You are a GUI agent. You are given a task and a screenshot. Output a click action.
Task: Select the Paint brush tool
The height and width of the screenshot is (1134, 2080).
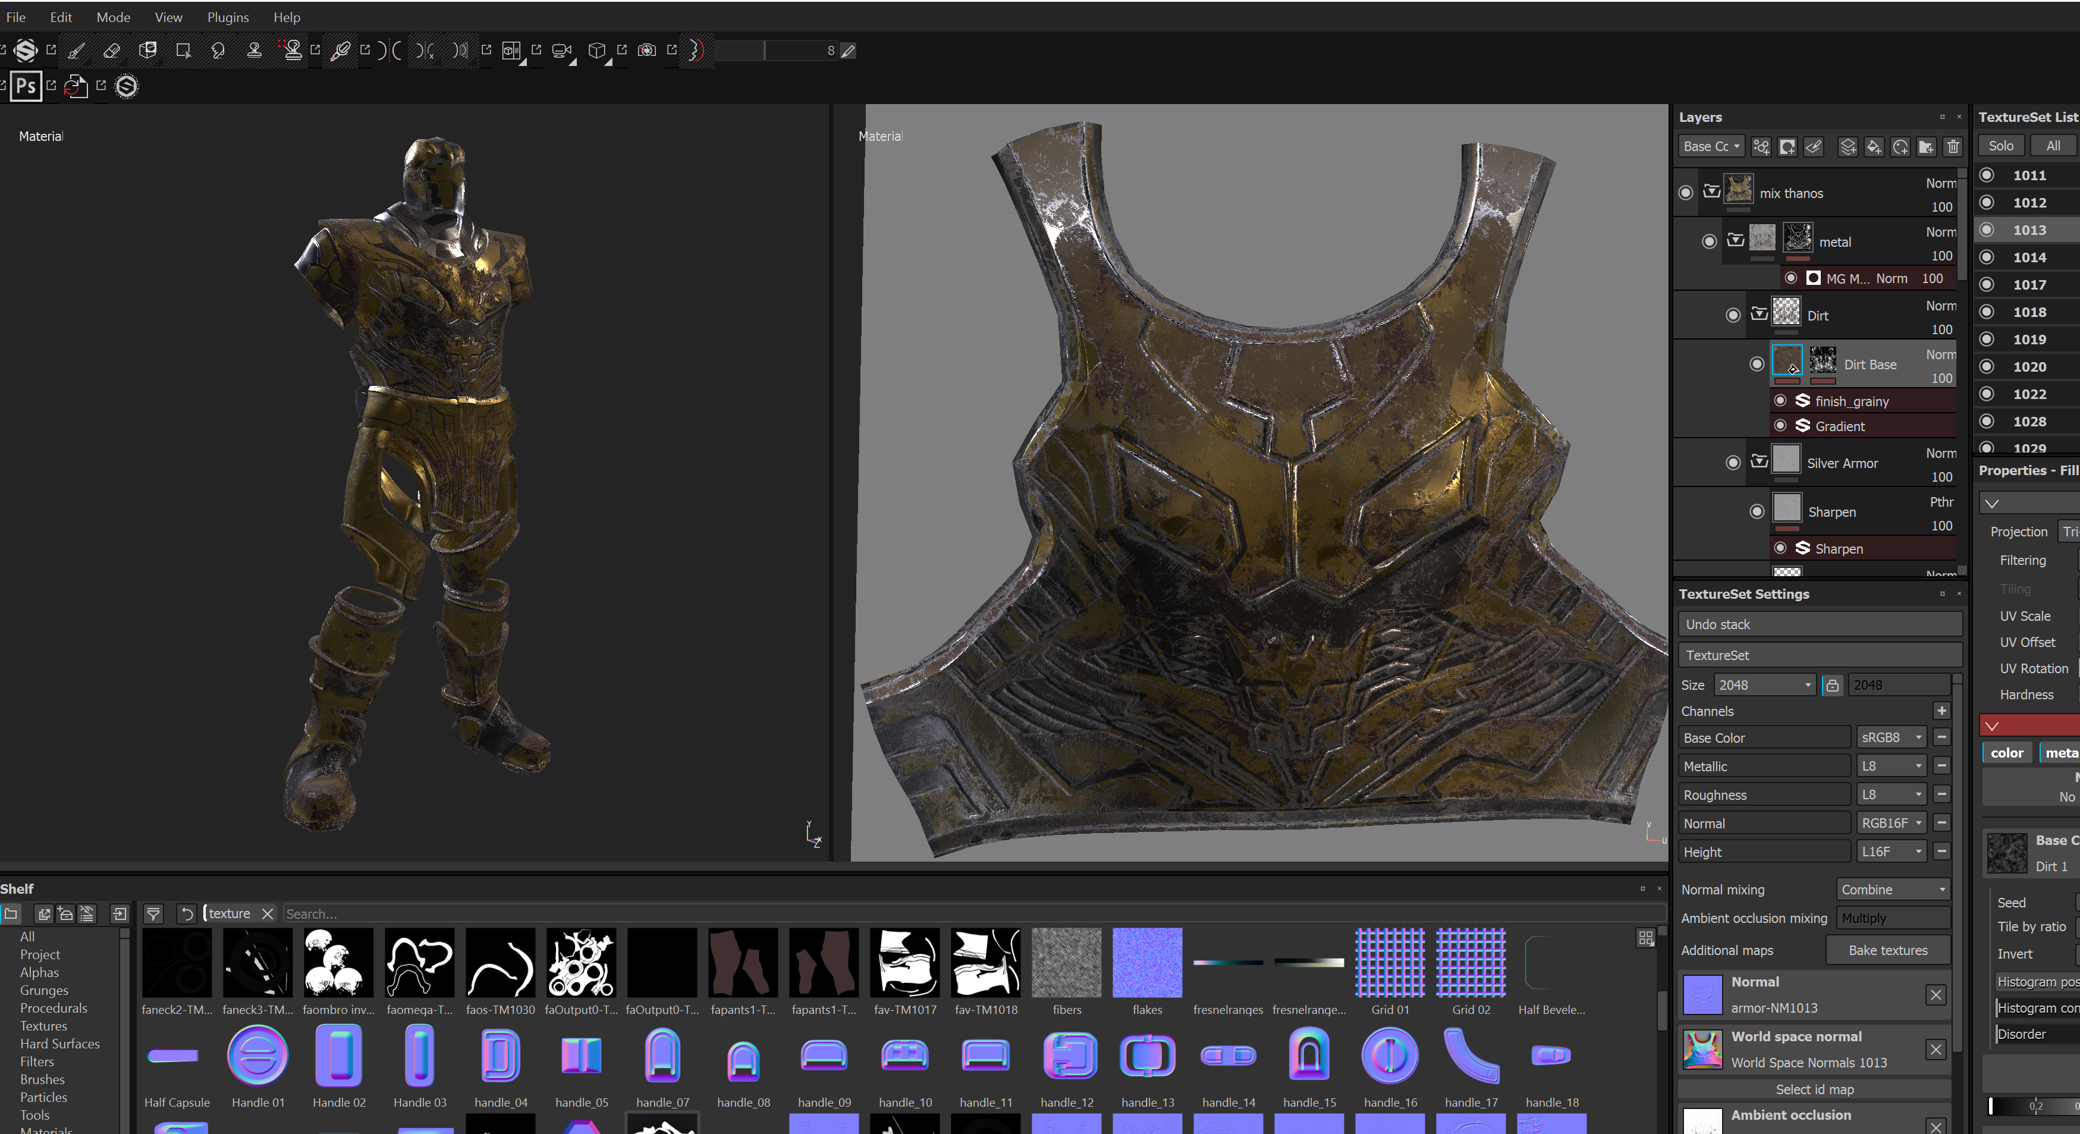[x=76, y=51]
